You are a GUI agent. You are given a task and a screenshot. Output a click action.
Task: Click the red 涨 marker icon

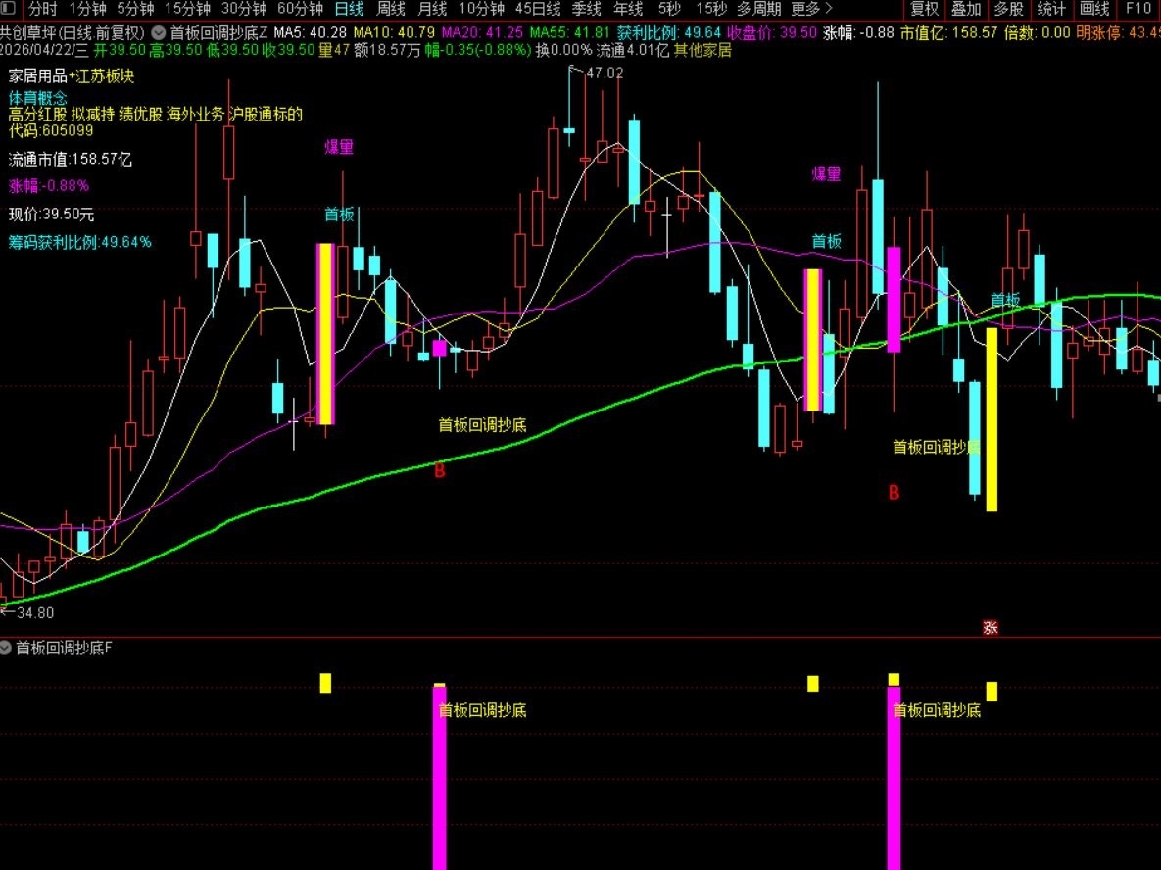[991, 628]
